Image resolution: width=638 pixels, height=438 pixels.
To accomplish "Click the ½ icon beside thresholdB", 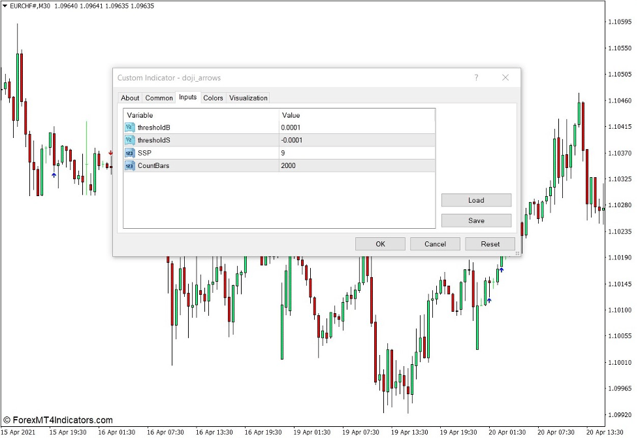I will tap(129, 127).
